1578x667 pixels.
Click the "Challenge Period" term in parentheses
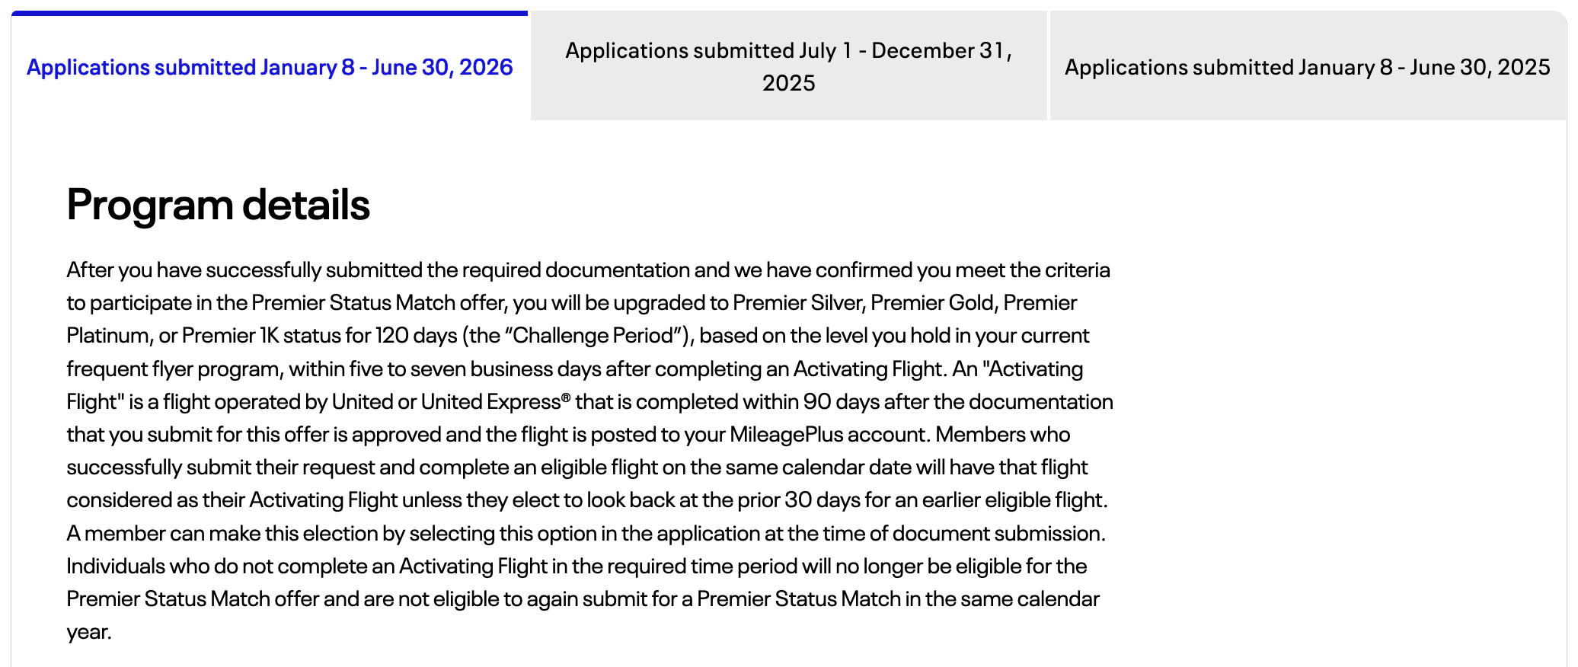(x=594, y=336)
